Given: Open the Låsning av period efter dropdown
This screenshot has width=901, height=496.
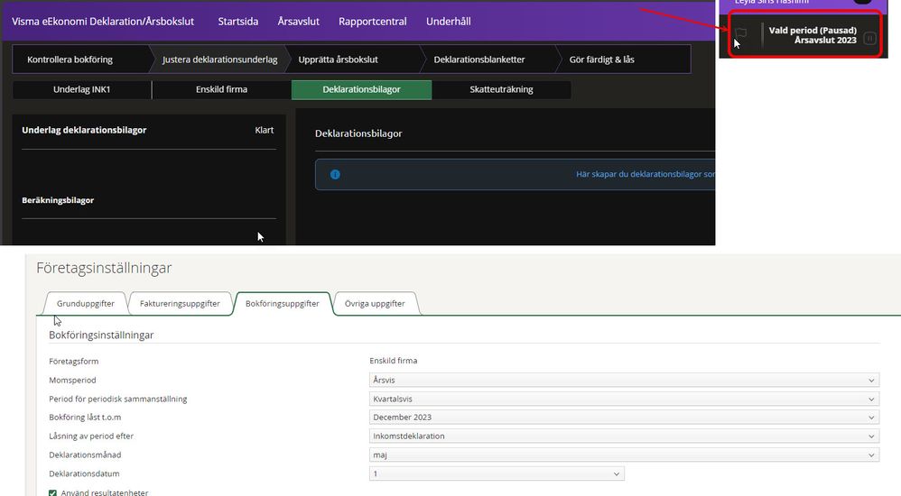Looking at the screenshot, I should tap(624, 436).
